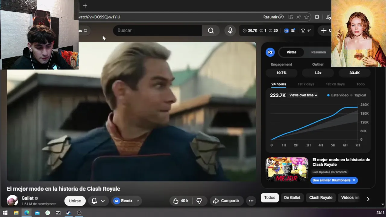Click the sparkle stars icon
Screen dimensions: 386x217
click(x=309, y=30)
